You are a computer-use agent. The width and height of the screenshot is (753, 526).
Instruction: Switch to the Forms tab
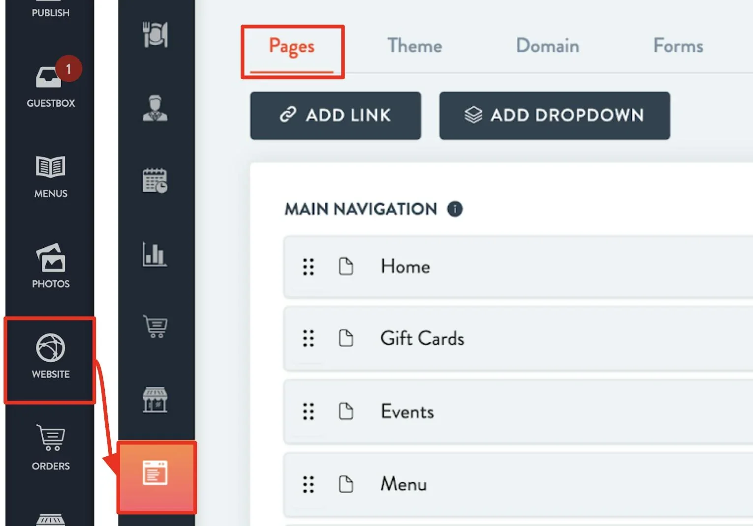pos(678,46)
